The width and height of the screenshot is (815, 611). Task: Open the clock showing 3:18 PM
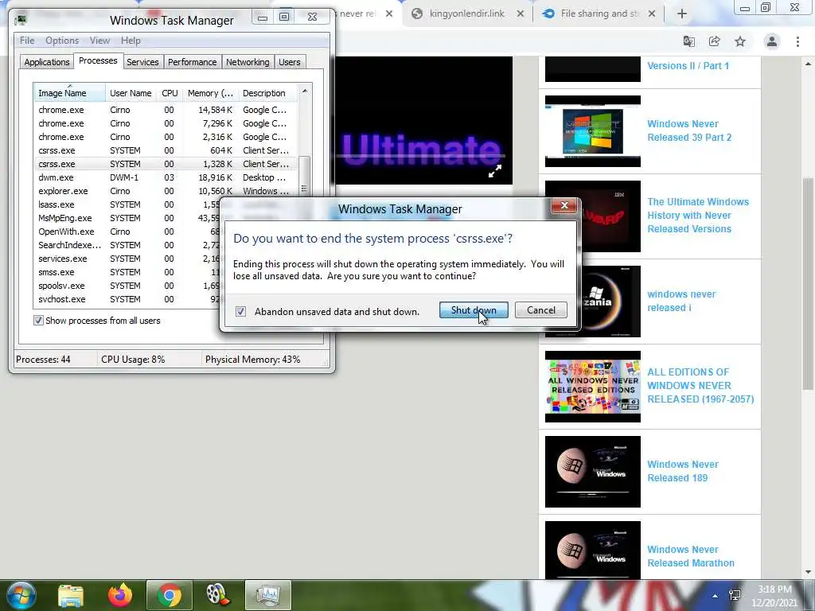click(774, 596)
